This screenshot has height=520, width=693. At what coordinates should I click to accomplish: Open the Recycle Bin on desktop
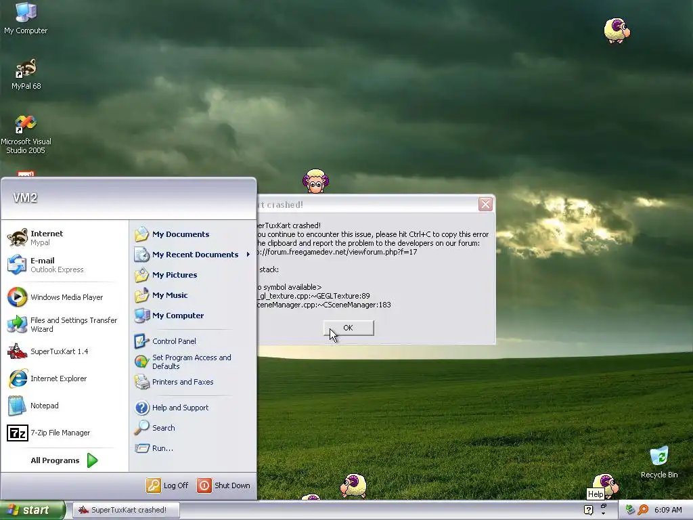click(659, 462)
